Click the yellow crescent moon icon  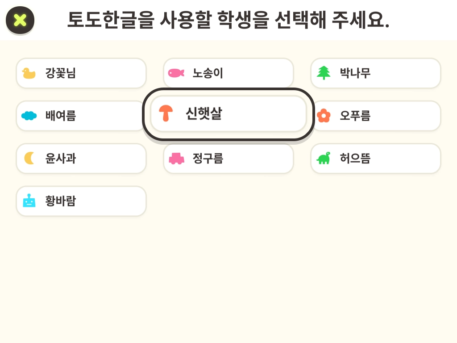click(29, 158)
